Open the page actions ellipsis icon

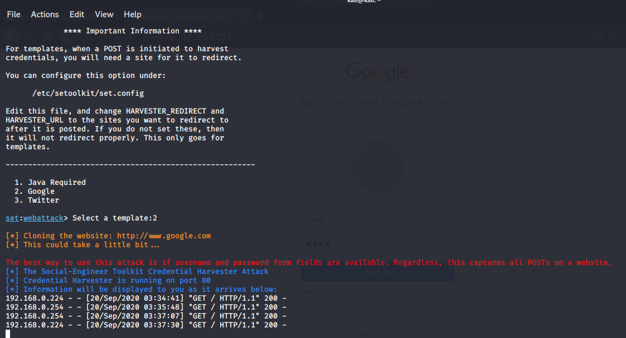coord(582,37)
